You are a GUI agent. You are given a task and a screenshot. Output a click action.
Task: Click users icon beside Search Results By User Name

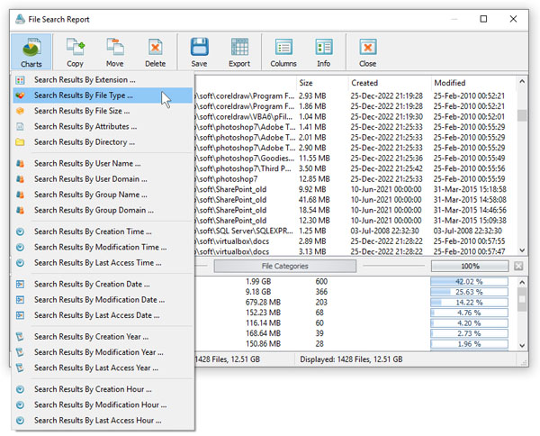pyautogui.click(x=21, y=163)
